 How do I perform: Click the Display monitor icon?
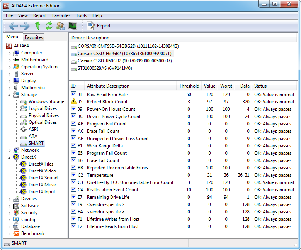tap(16, 81)
